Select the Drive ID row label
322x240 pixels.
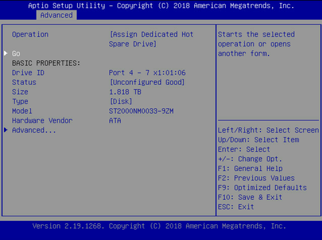click(28, 73)
